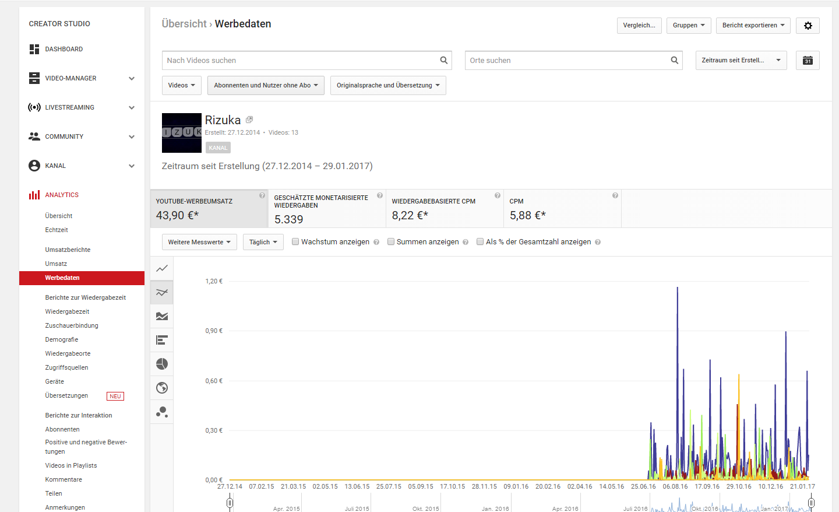839x512 pixels.
Task: Switch to multi-line chart icon
Action: 162,292
